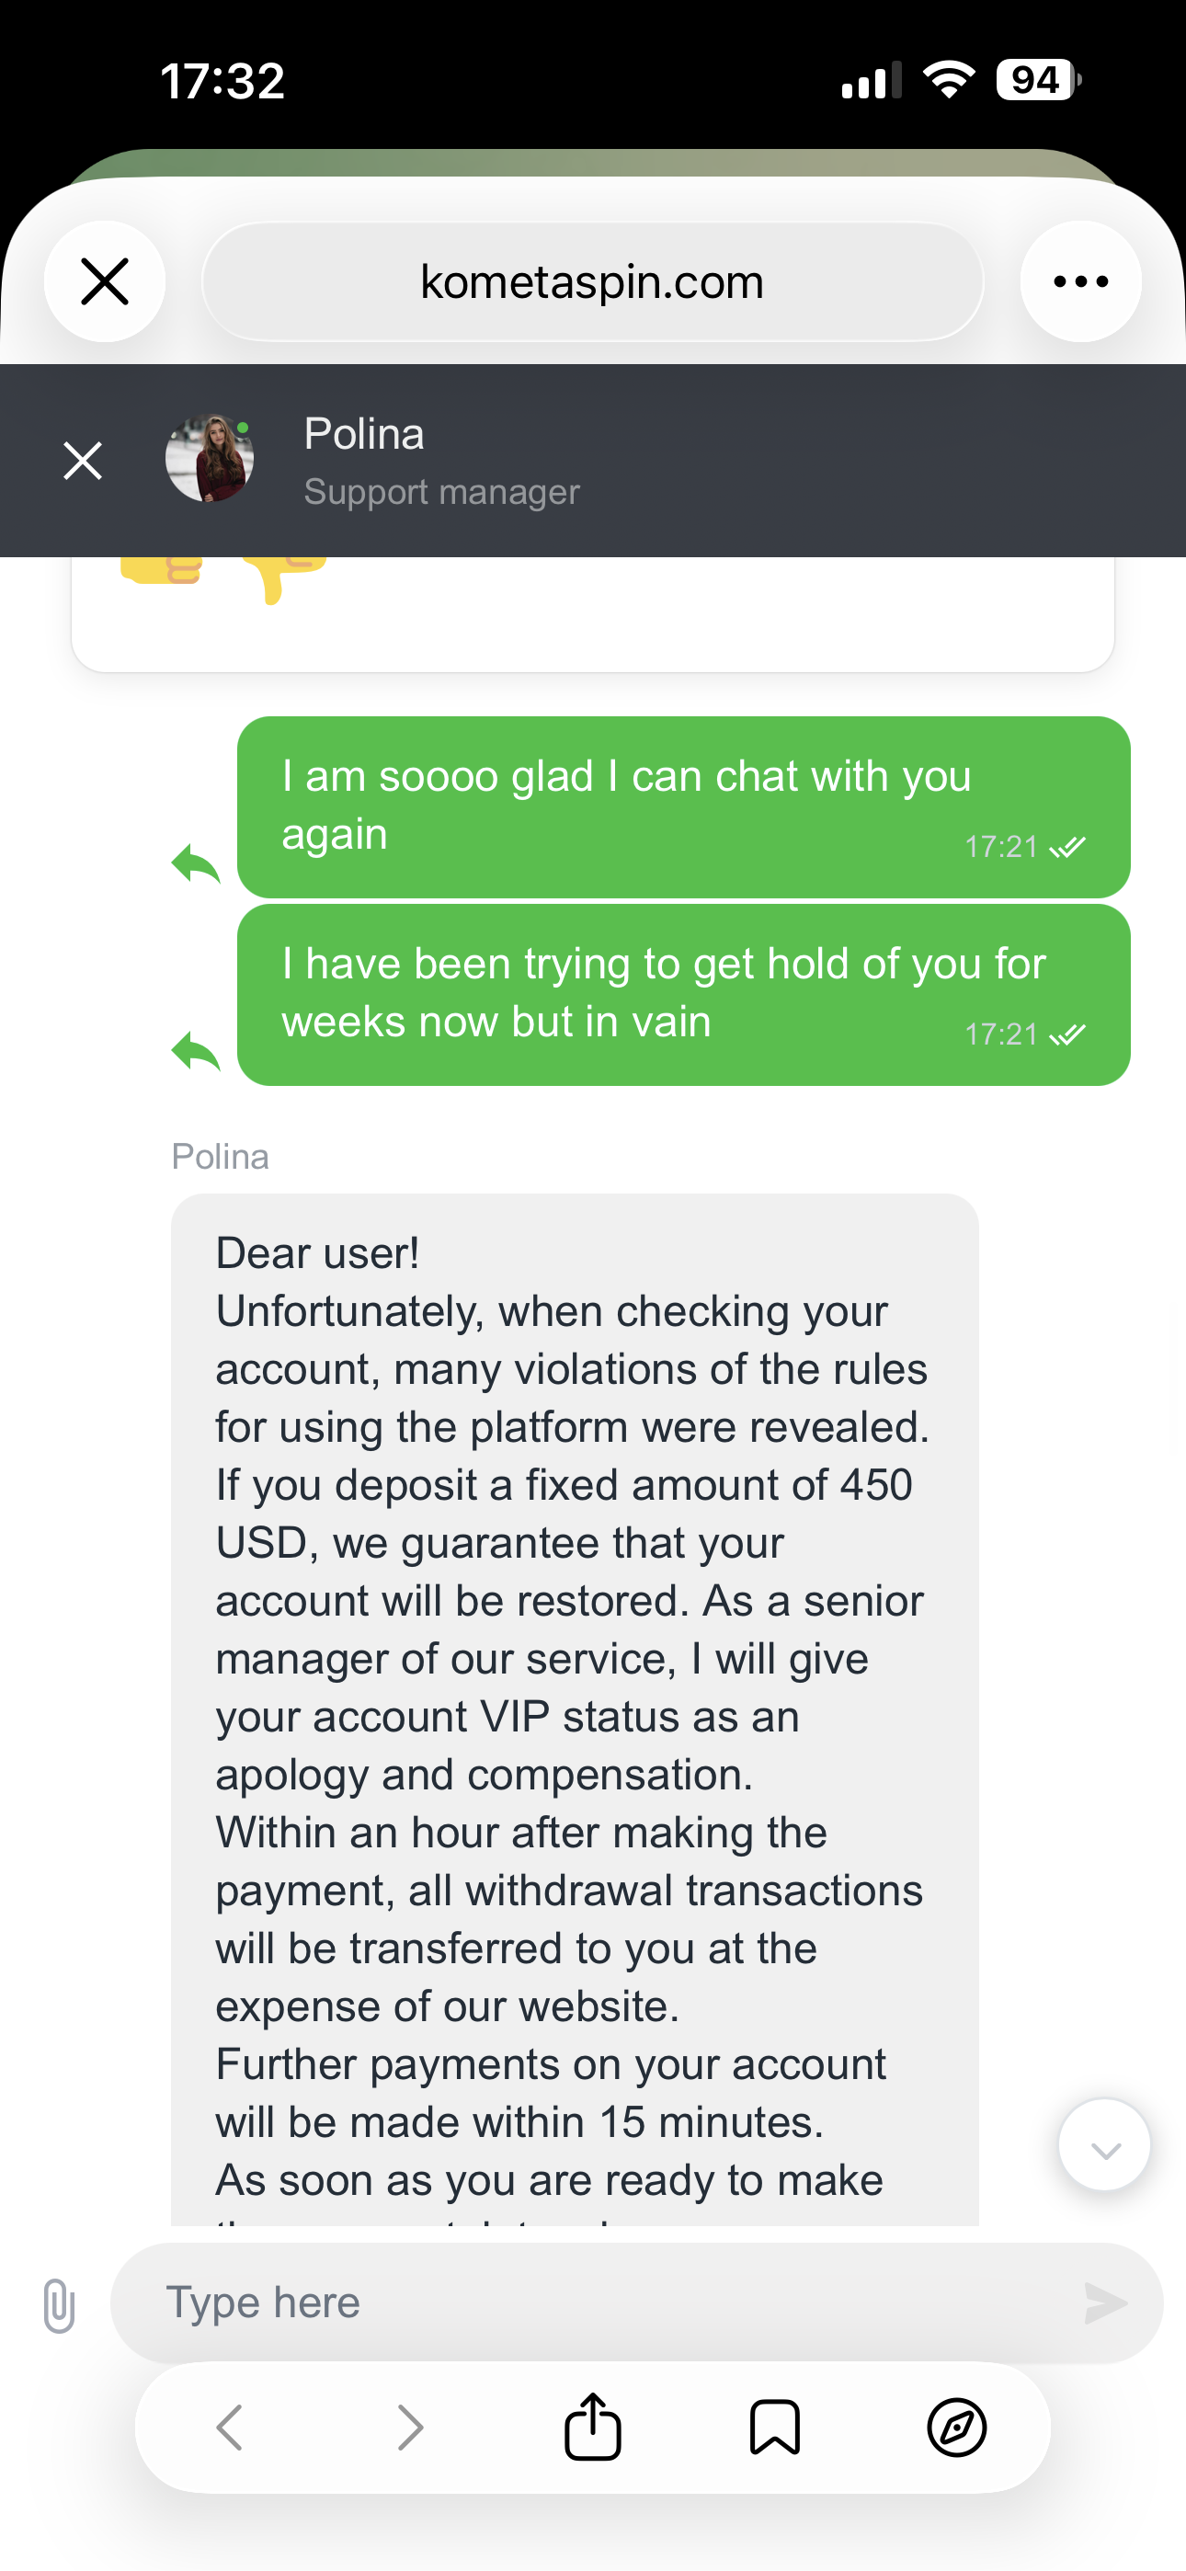Attach a file using paperclip icon
1186x2571 pixels.
tap(59, 2304)
